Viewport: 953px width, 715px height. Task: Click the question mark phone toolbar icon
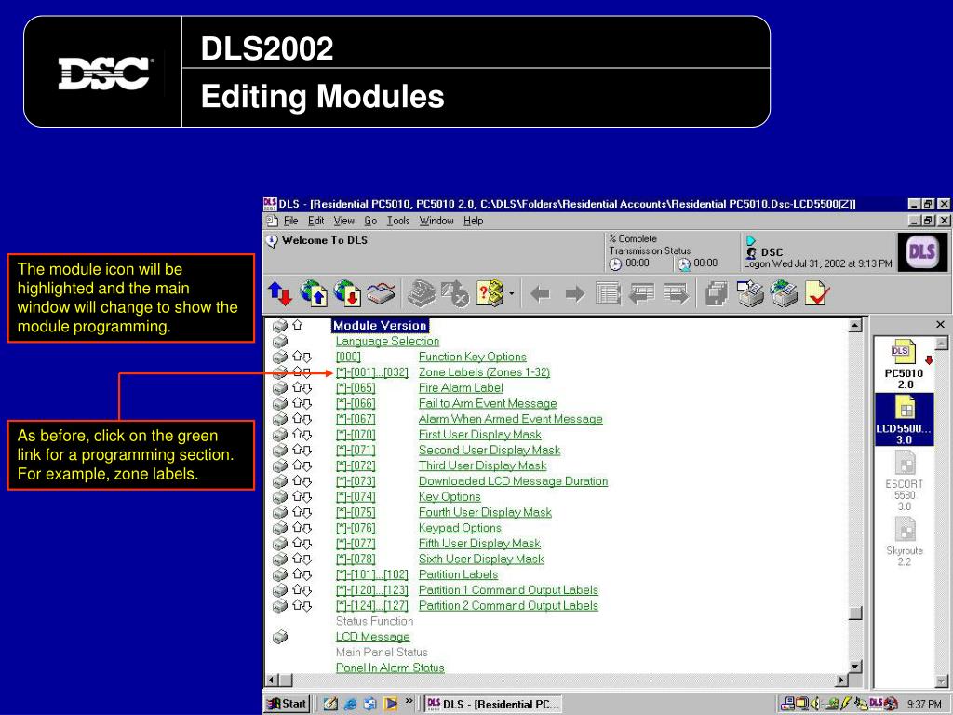coord(490,293)
